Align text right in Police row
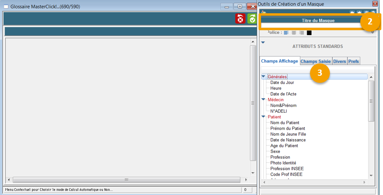The image size is (383, 195). 301,33
